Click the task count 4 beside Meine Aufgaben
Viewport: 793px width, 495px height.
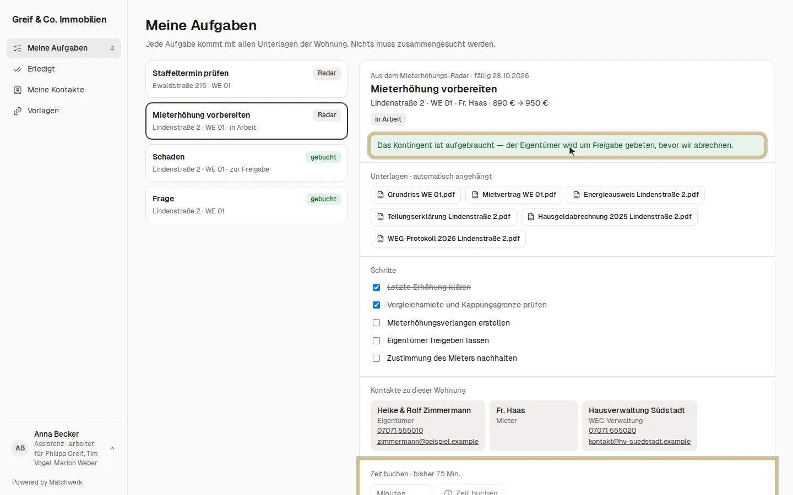pos(112,48)
